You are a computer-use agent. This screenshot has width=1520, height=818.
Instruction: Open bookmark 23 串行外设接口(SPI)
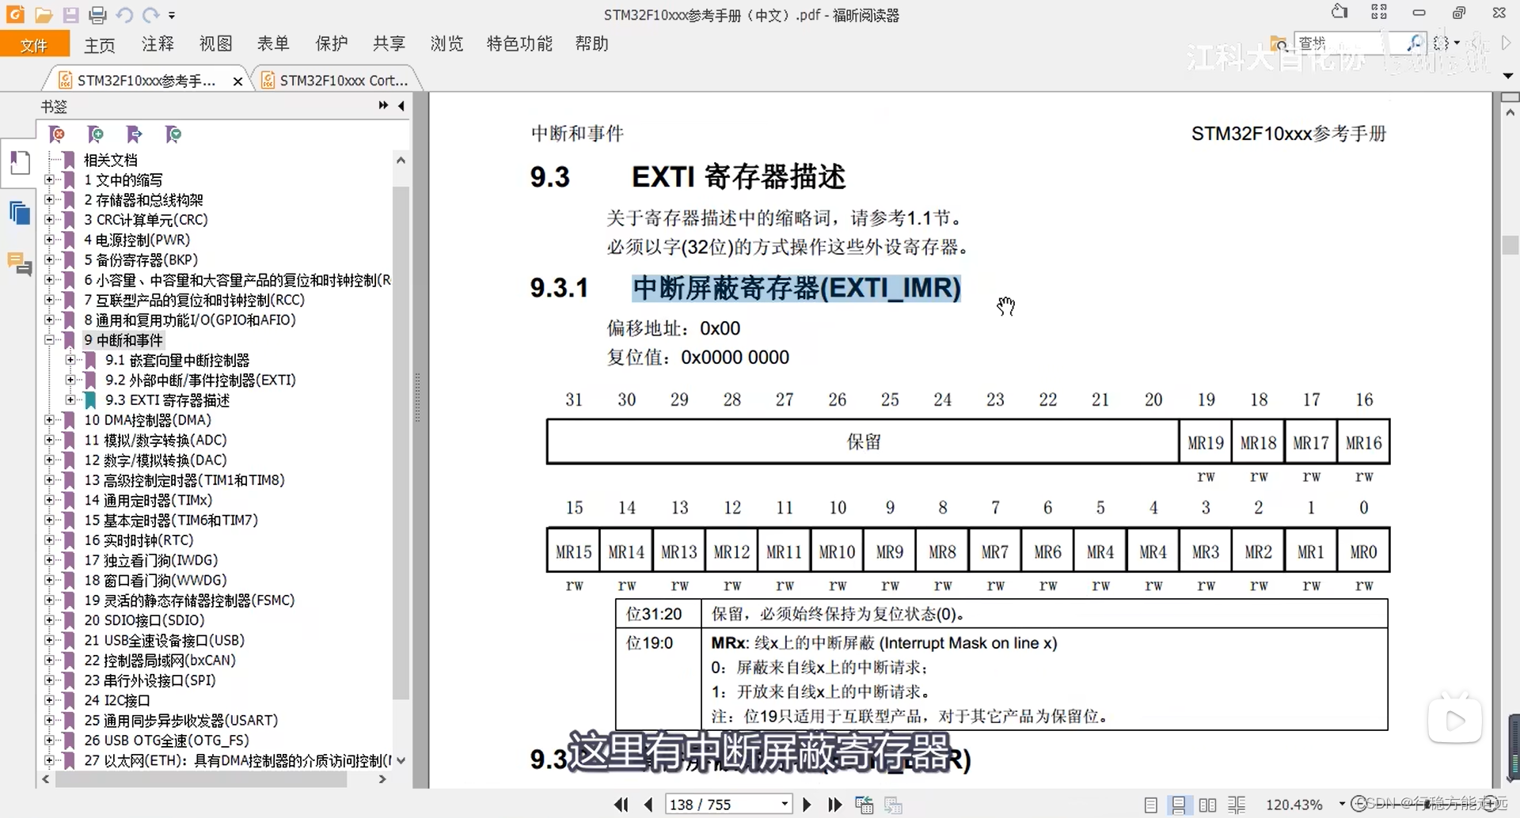150,680
